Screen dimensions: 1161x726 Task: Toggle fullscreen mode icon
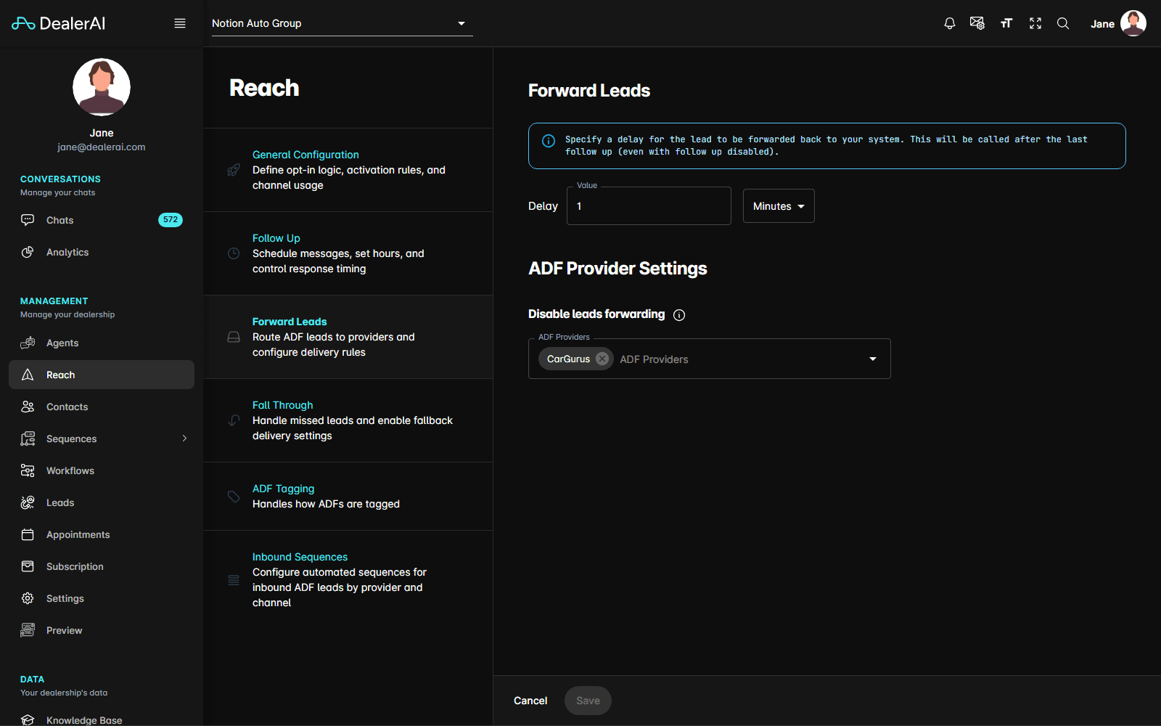coord(1035,23)
